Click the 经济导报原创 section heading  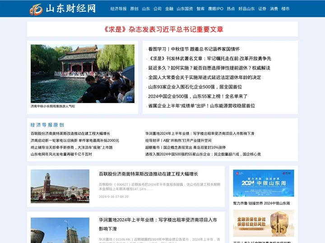pos(47,125)
